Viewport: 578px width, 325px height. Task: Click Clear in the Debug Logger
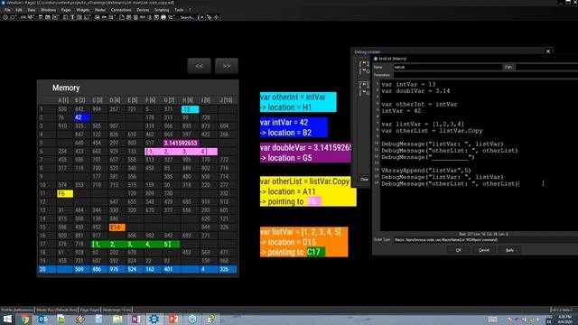point(364,179)
